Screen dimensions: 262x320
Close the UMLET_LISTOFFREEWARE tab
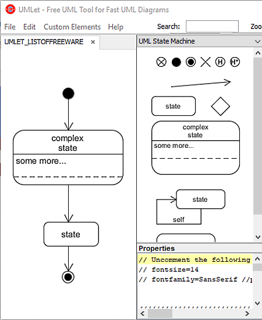pos(93,42)
